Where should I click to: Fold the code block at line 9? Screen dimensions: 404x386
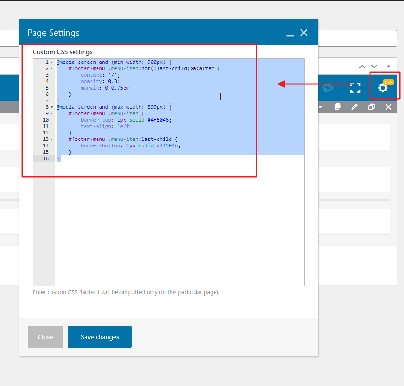[x=52, y=113]
